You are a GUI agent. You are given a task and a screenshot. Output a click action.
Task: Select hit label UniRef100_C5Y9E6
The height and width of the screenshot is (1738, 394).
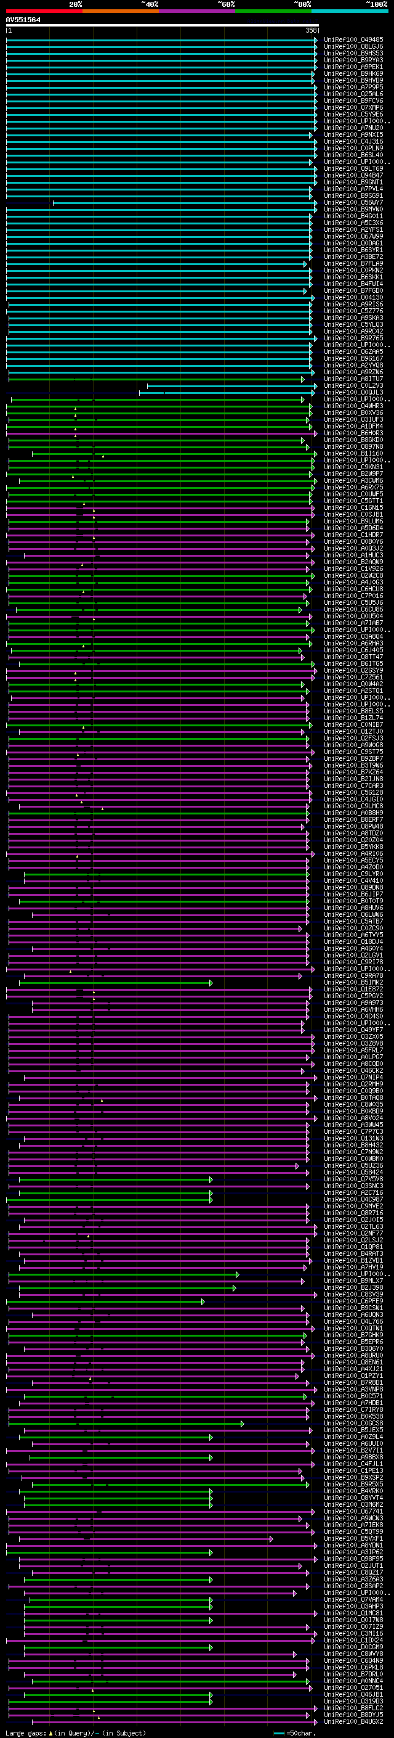click(353, 114)
